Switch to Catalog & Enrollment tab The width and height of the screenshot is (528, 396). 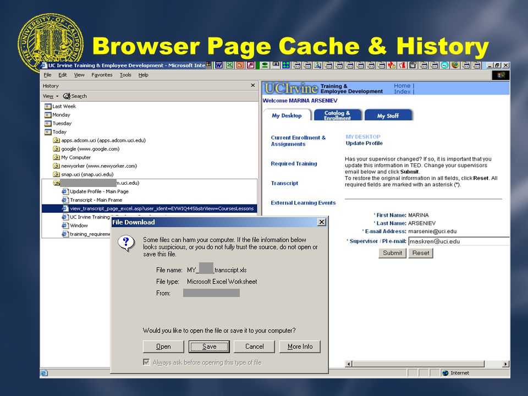coord(337,115)
